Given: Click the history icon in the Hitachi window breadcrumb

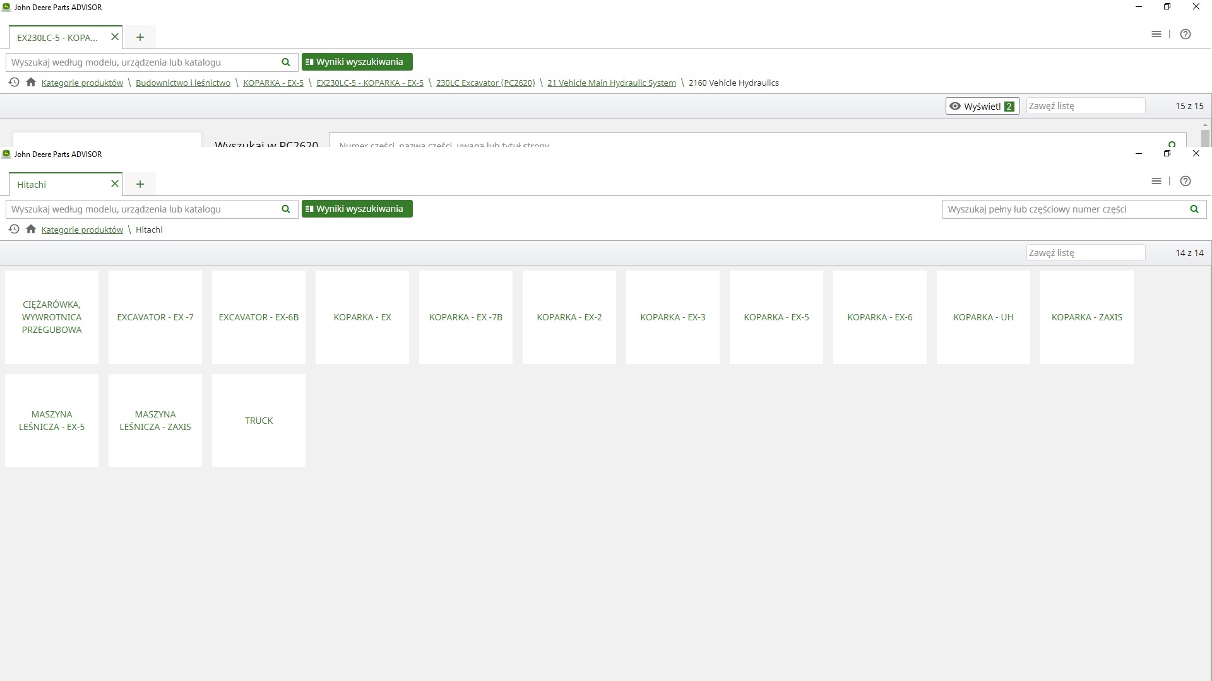Looking at the screenshot, I should (x=14, y=230).
